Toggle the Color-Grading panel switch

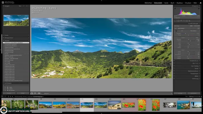pos(174,66)
